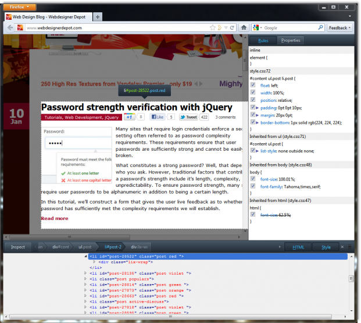361x323 pixels.
Task: Uncheck the position: relative property
Action: click(x=253, y=100)
